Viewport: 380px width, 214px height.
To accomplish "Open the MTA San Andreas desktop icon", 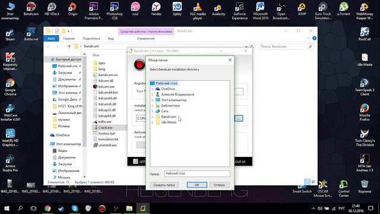I will pyautogui.click(x=365, y=162).
